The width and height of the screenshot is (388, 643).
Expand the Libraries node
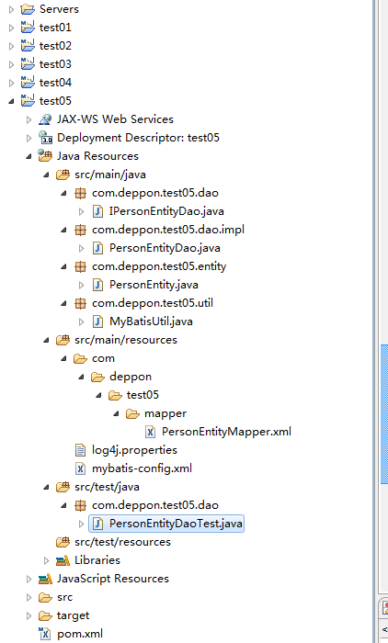pos(46,560)
